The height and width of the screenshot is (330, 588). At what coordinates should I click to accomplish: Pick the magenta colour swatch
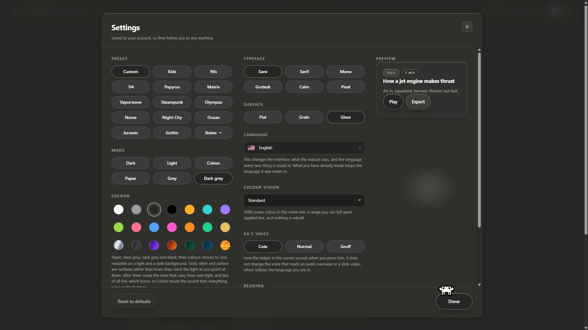pyautogui.click(x=172, y=227)
